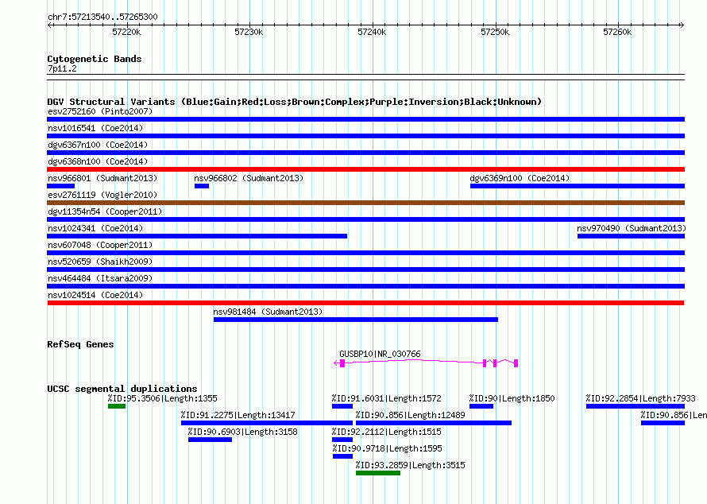
Task: Click the dgv6369n100 (Coe2014) label
Action: 520,178
